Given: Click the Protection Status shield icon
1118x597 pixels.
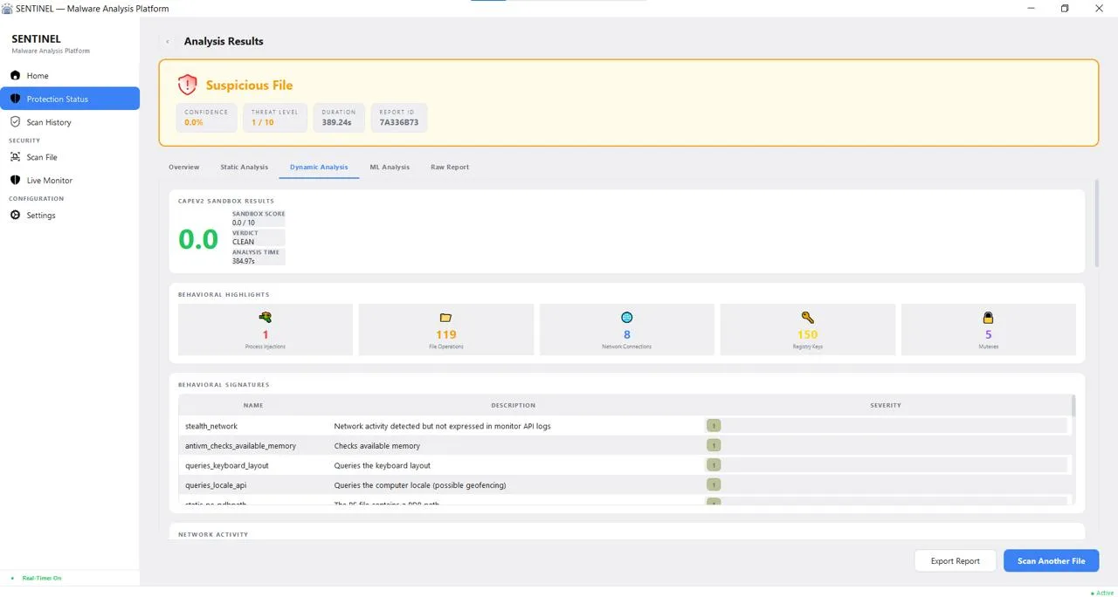Looking at the screenshot, I should pyautogui.click(x=15, y=99).
